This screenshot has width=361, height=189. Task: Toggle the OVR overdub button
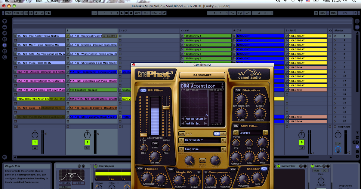(x=138, y=13)
